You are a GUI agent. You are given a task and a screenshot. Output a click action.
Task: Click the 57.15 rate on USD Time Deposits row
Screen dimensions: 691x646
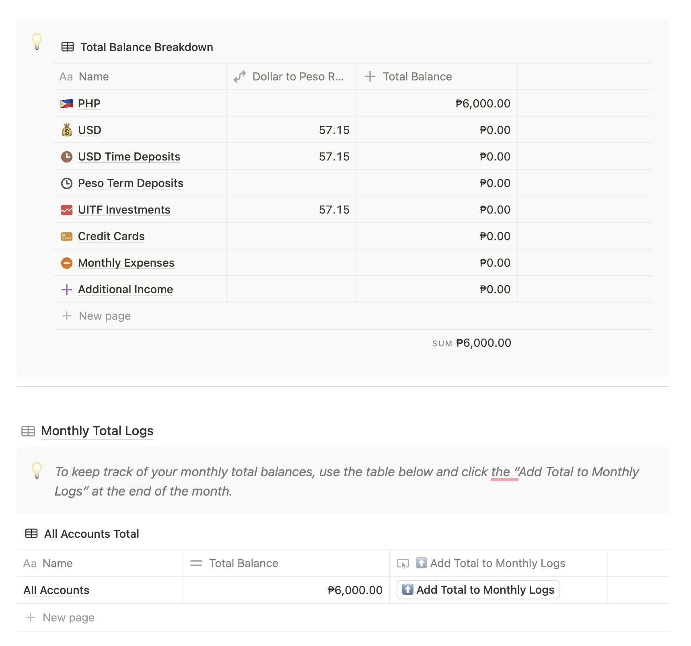(292, 156)
